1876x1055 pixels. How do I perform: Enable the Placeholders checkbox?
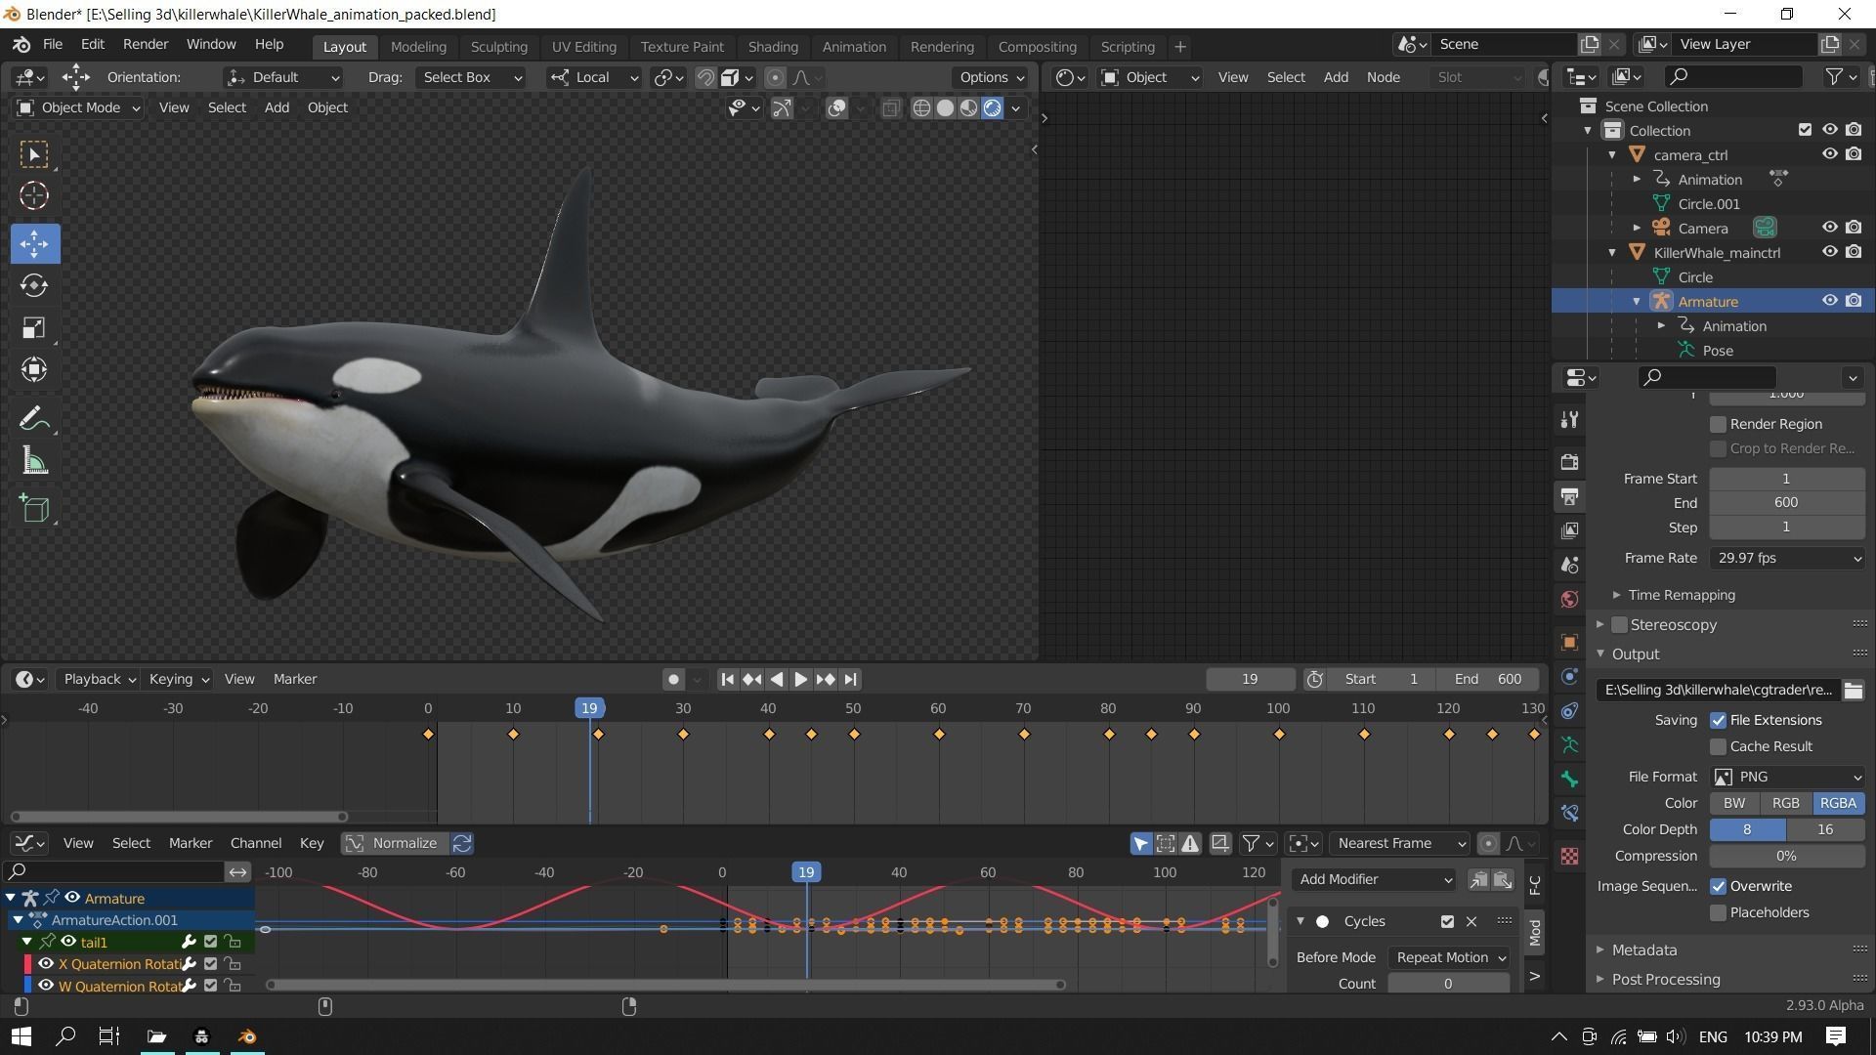point(1718,912)
